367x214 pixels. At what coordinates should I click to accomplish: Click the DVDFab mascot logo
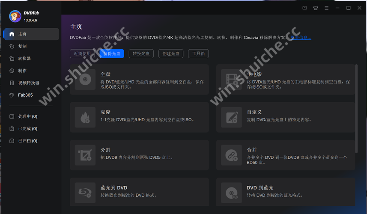click(x=15, y=16)
